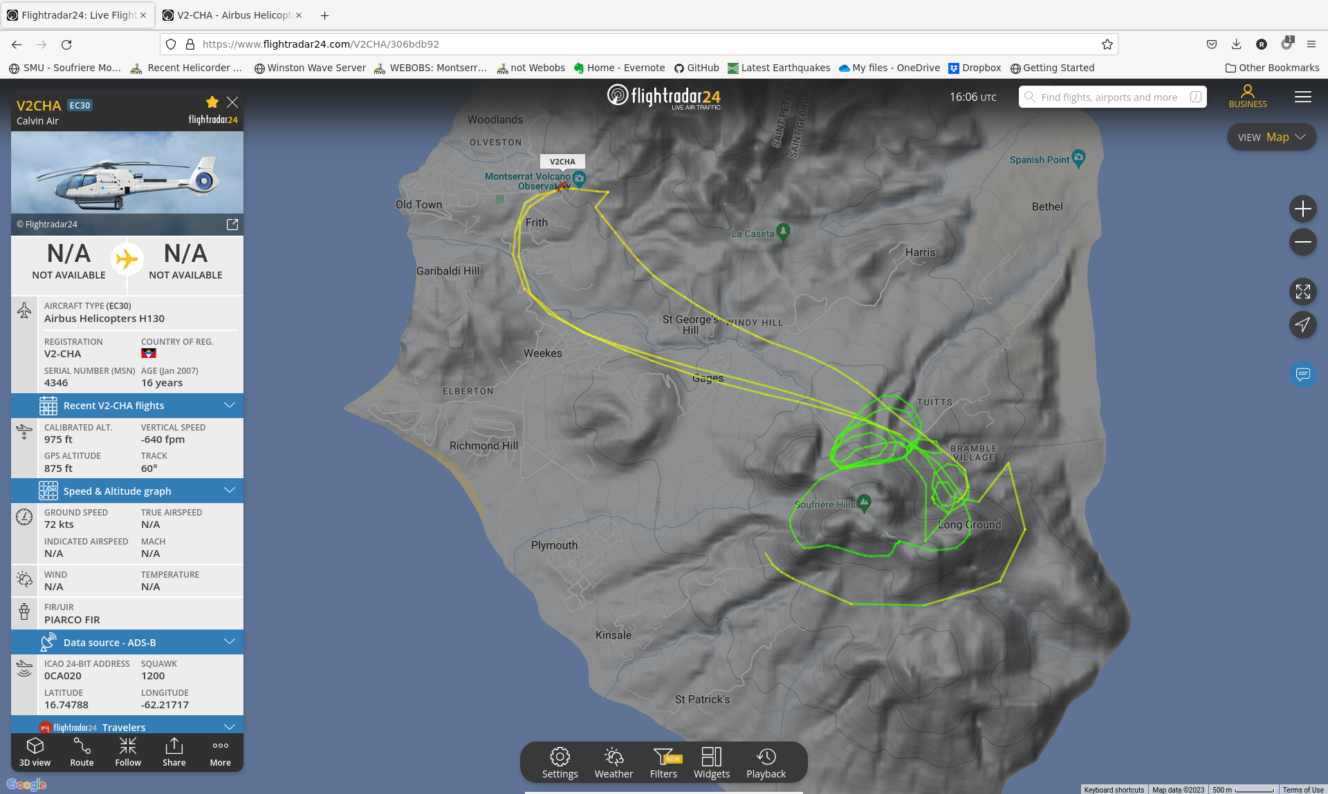Toggle the center-on-my-location arrow button
The image size is (1328, 794).
click(1302, 324)
